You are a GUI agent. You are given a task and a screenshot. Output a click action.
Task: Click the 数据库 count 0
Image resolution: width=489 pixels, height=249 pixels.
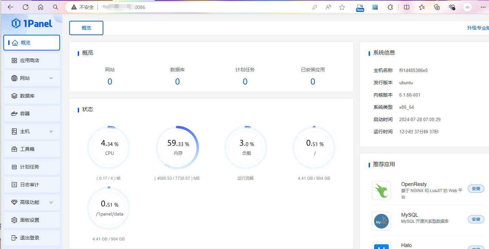177,82
